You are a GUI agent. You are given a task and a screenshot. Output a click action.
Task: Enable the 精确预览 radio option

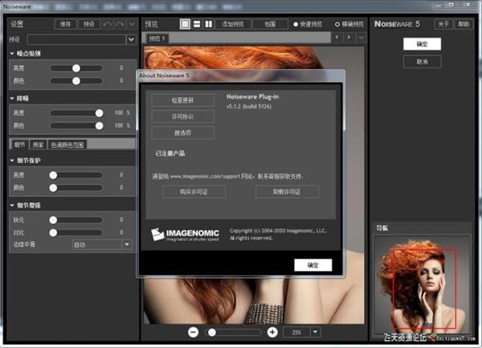coord(337,24)
